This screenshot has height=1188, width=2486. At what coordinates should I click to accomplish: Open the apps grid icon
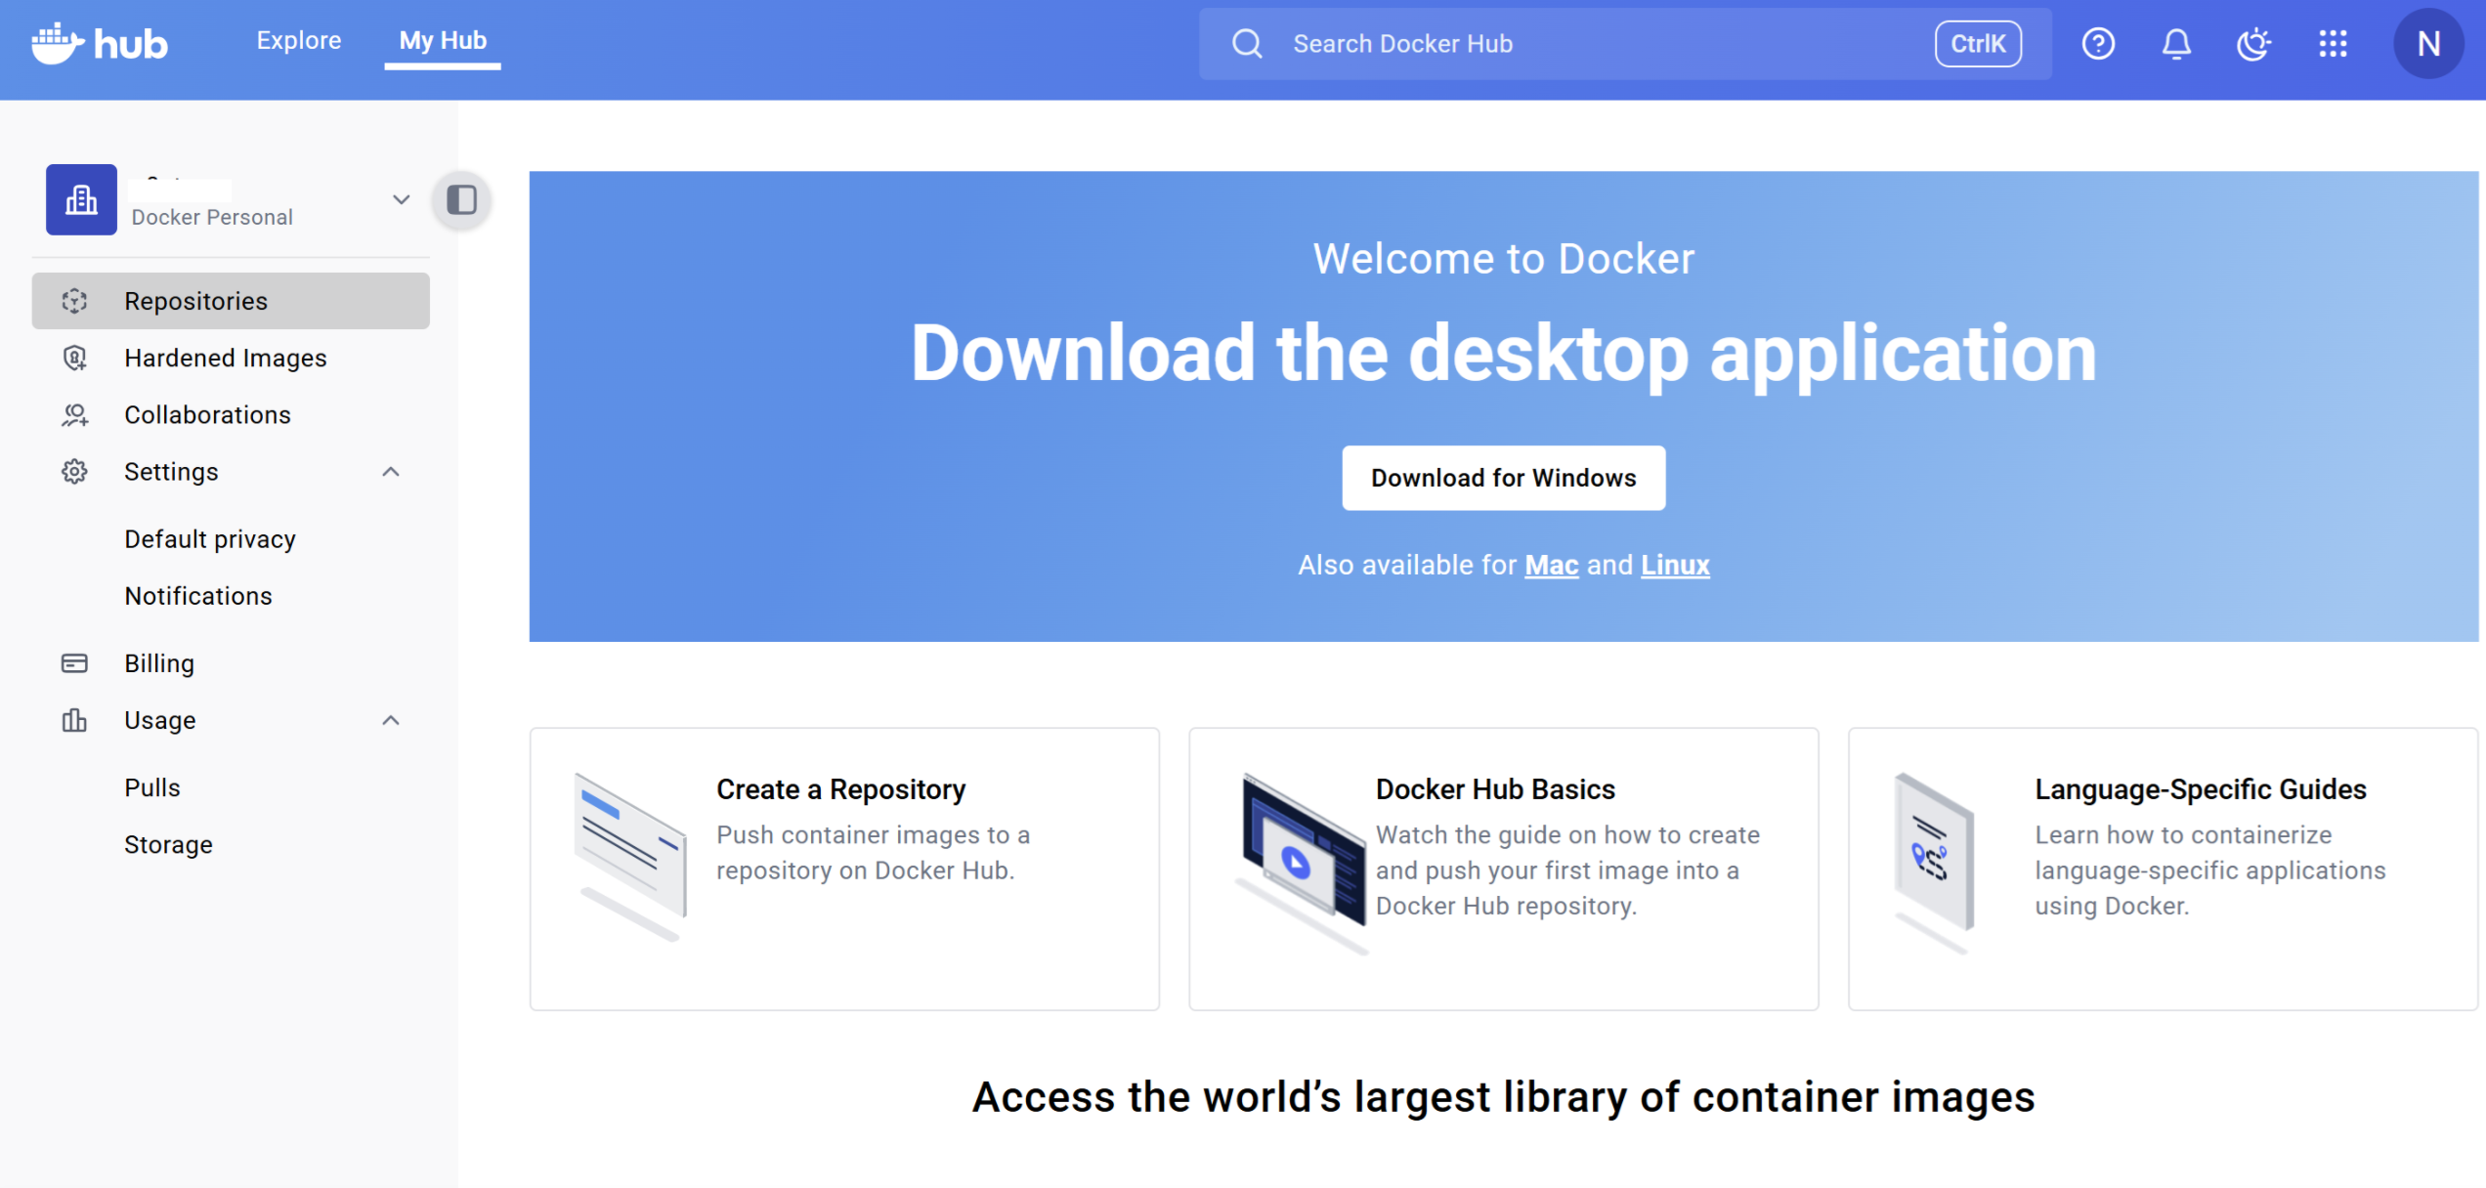tap(2332, 43)
